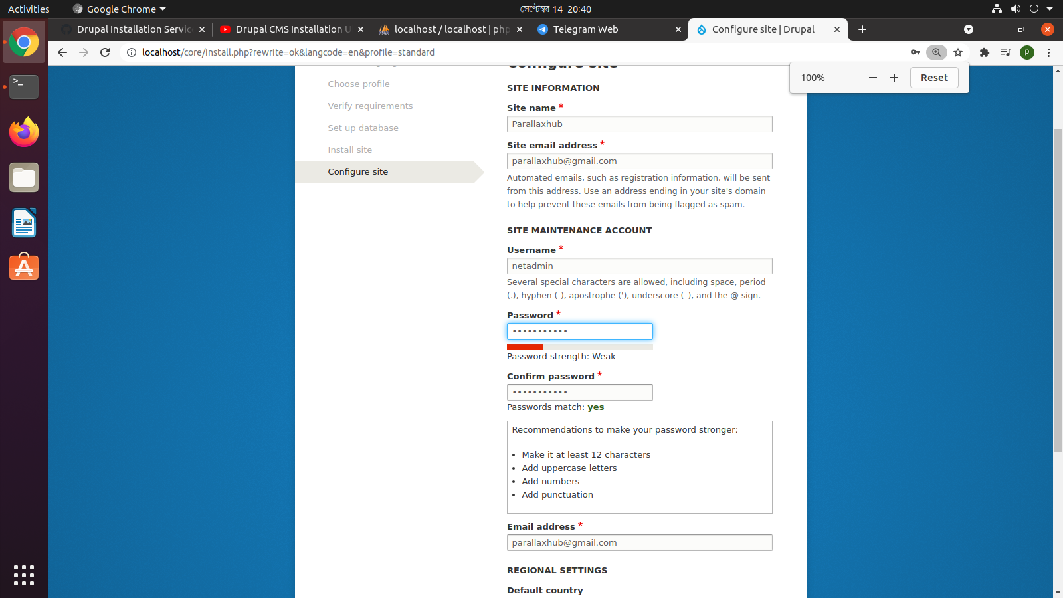Open the password manager key icon
Image resolution: width=1063 pixels, height=598 pixels.
point(916,52)
